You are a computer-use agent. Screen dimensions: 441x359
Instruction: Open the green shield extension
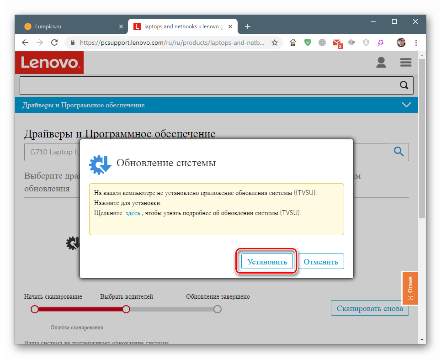(x=308, y=42)
